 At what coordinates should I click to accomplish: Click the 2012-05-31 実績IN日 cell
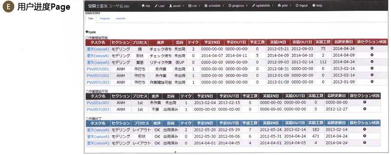[271, 136]
